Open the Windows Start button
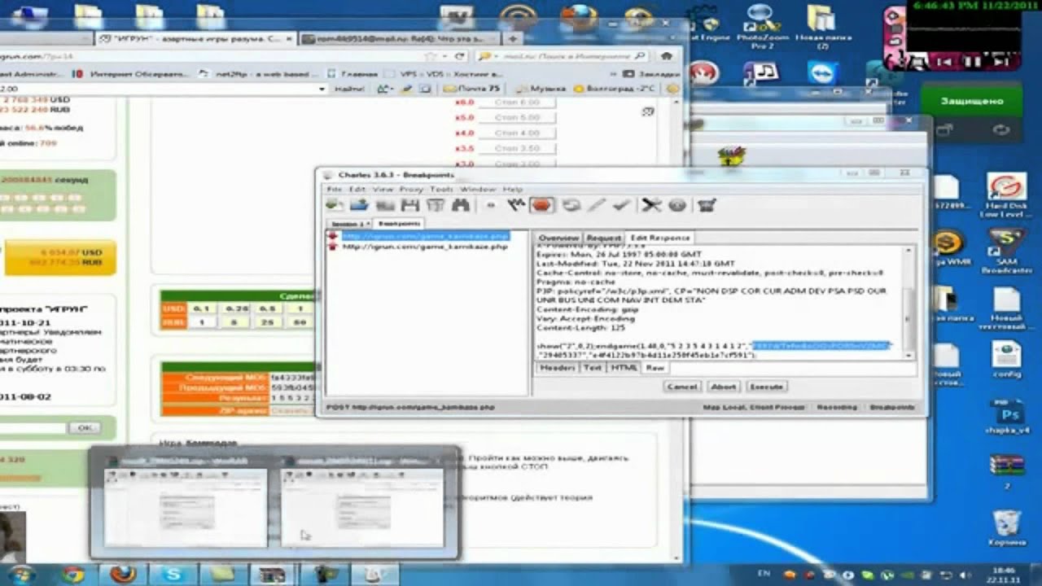This screenshot has width=1042, height=586. pyautogui.click(x=20, y=574)
